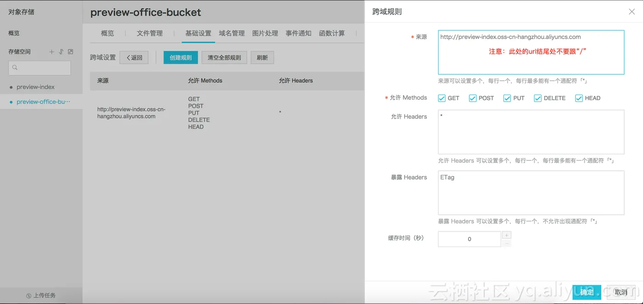Screen dimensions: 643x304
Task: Increase cache time with the plus stepper
Action: [x=507, y=235]
